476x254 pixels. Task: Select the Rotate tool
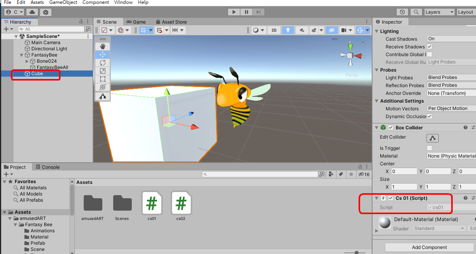[x=103, y=63]
